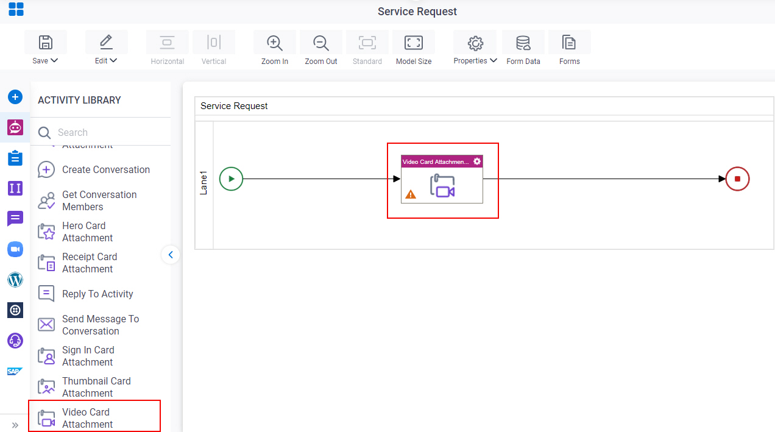
Task: Open the dark dial-pad sidebar icon
Action: click(x=15, y=310)
